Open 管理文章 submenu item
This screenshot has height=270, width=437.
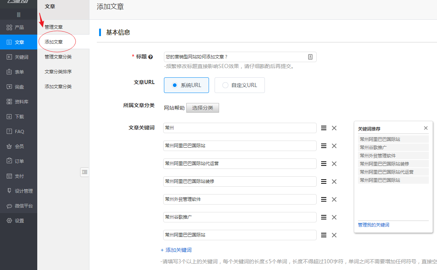pyautogui.click(x=54, y=27)
